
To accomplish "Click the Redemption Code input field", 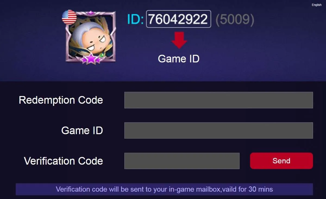I will coord(219,100).
